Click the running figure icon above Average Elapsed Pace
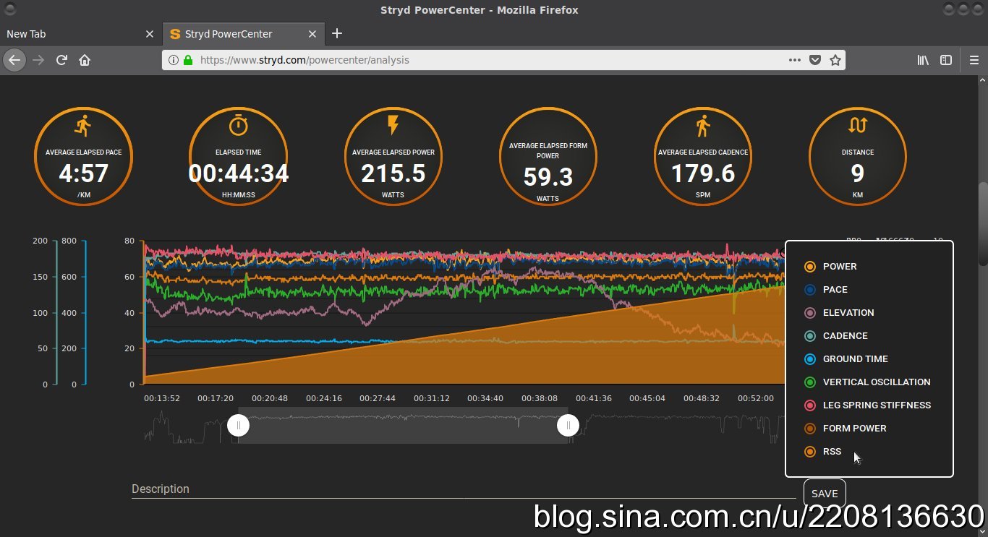The image size is (988, 537). (83, 126)
